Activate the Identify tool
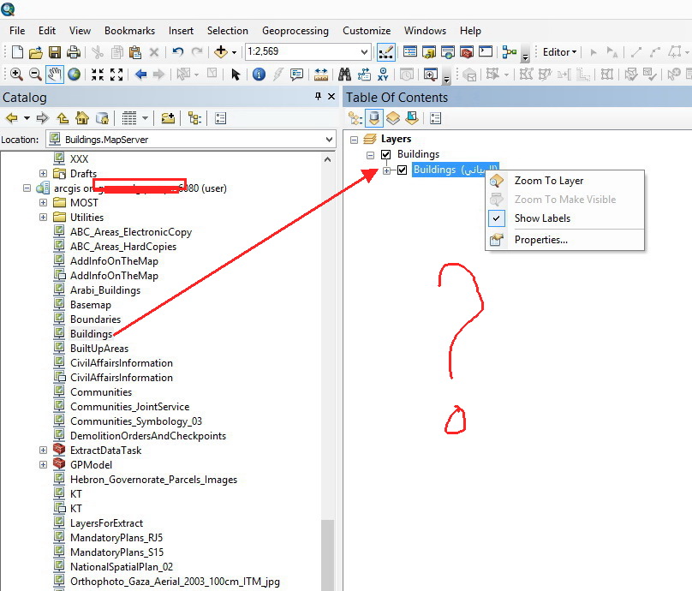This screenshot has width=692, height=591. point(259,75)
